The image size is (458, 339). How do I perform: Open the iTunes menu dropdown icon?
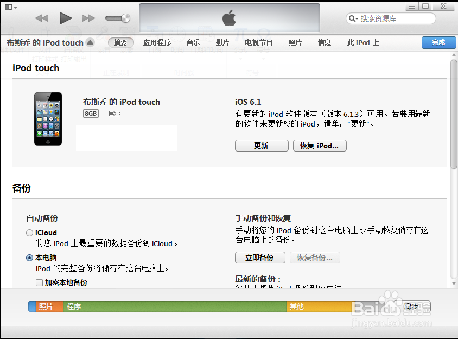[11, 7]
